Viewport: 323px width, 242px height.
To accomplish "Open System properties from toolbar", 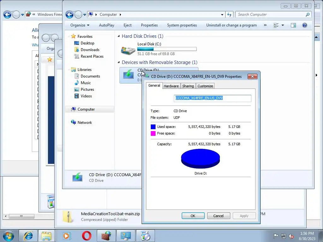I will coord(182,25).
